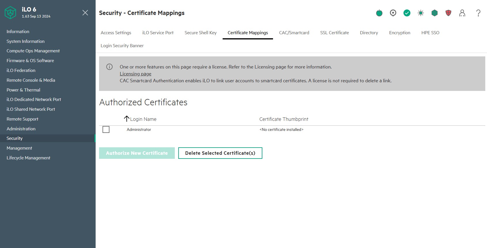Click the sun-shaped brightness icon
Screen dimensions: 487x248
420,13
